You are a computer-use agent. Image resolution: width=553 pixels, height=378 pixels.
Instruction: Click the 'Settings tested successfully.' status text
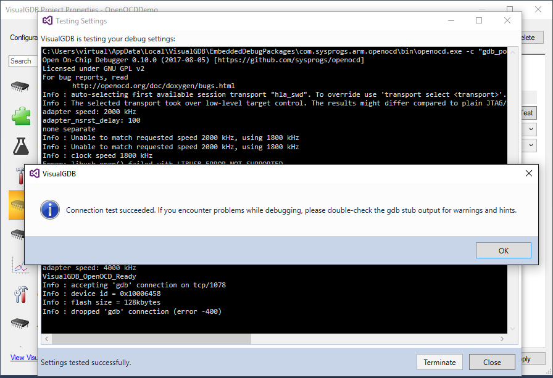(x=86, y=363)
